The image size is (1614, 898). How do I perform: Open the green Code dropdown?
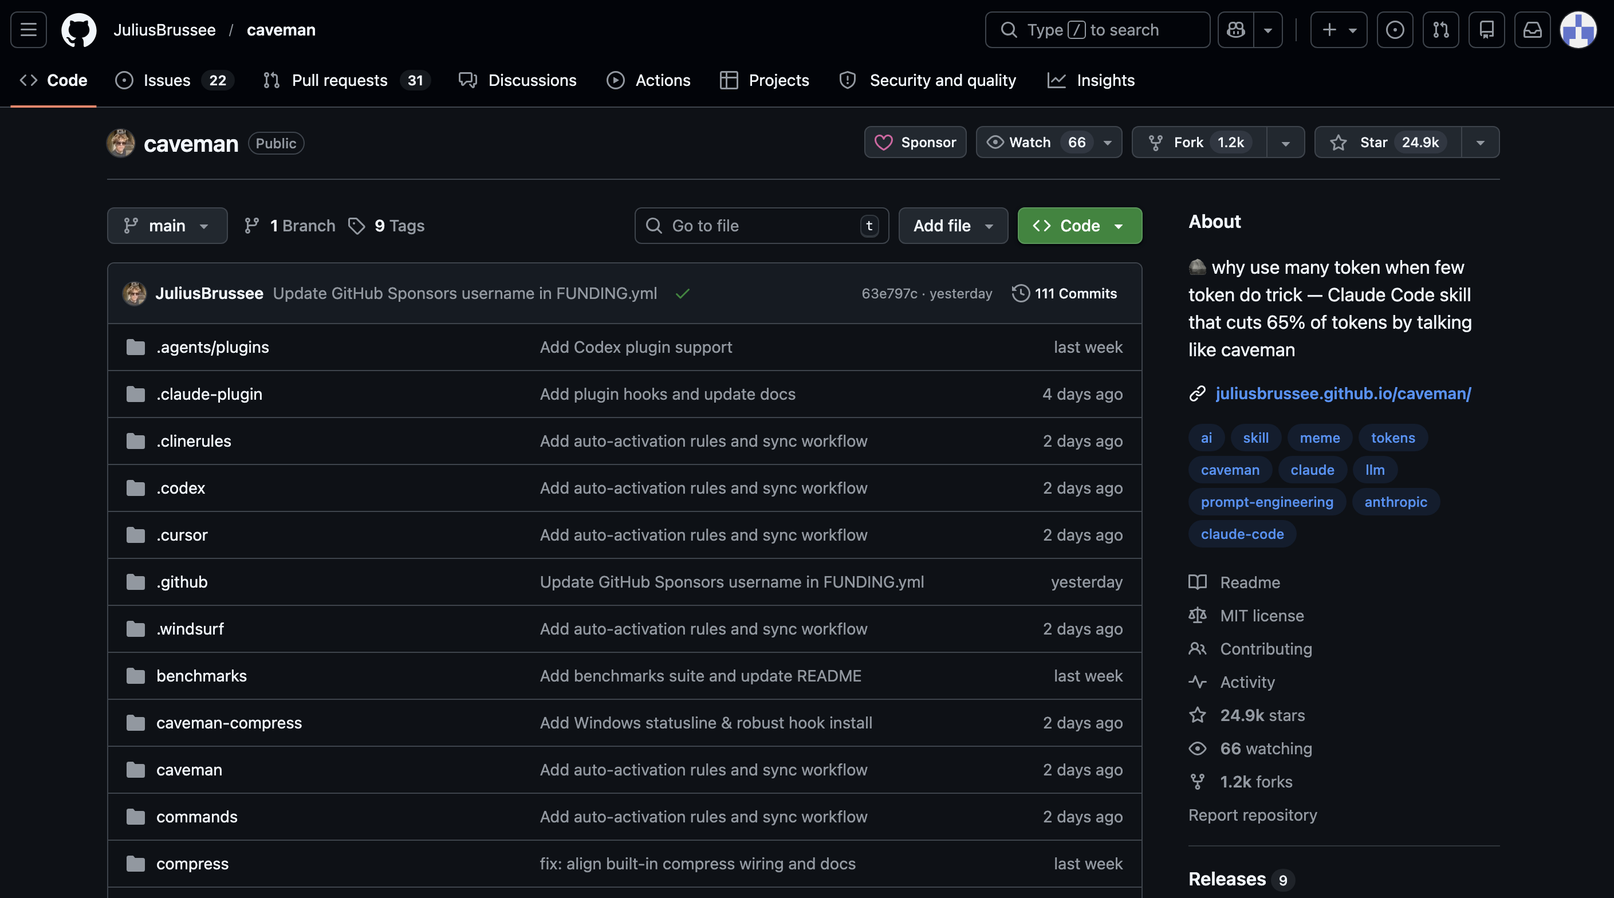point(1079,226)
